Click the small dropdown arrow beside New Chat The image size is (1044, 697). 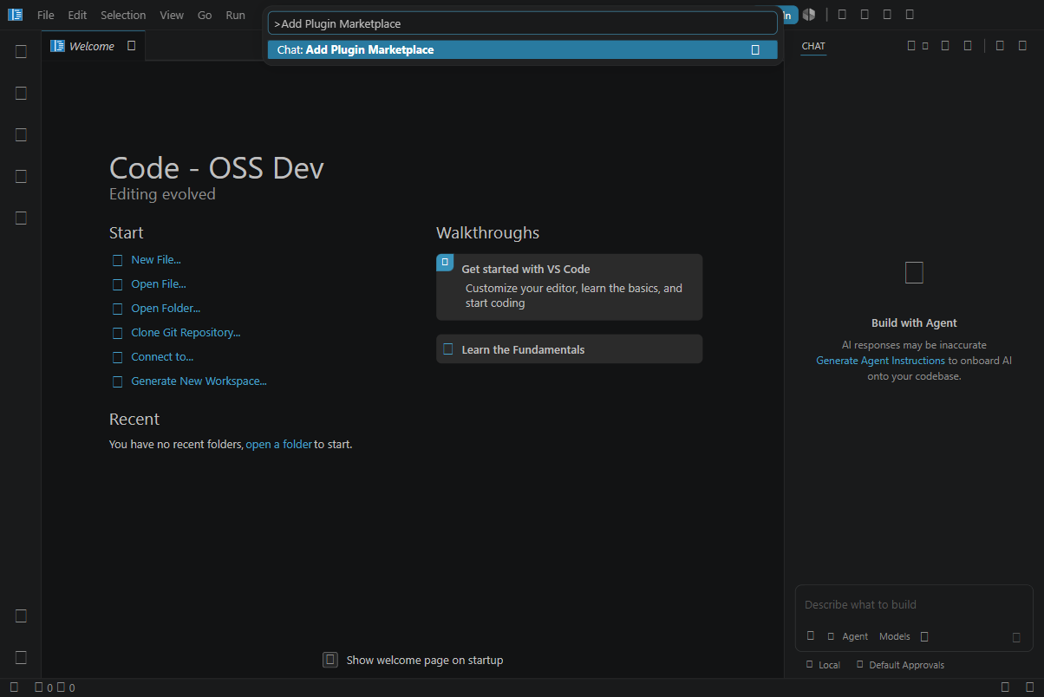point(925,46)
